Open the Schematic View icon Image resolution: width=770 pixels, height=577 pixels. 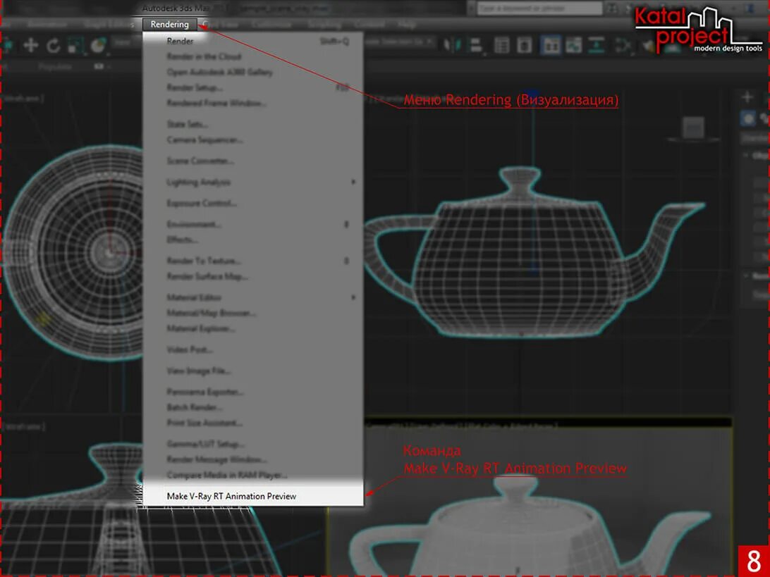tap(596, 46)
